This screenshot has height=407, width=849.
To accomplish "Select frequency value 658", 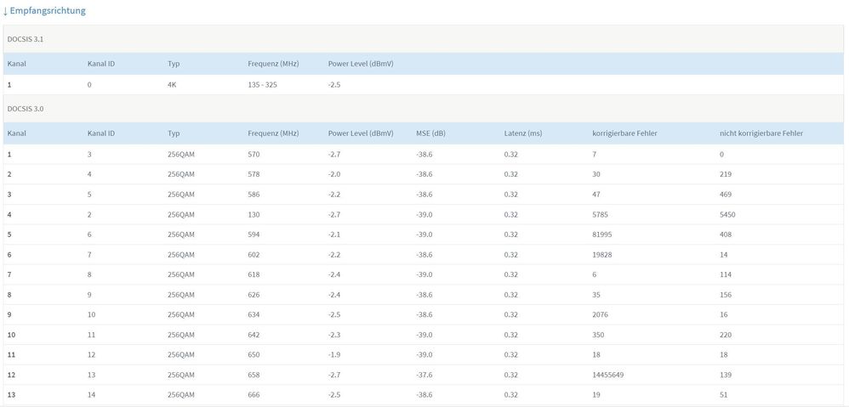I will pos(254,375).
